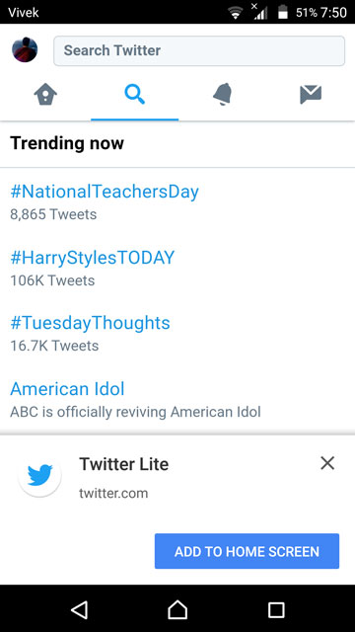Tap the twitter.com site label
The height and width of the screenshot is (632, 355).
[x=113, y=494]
